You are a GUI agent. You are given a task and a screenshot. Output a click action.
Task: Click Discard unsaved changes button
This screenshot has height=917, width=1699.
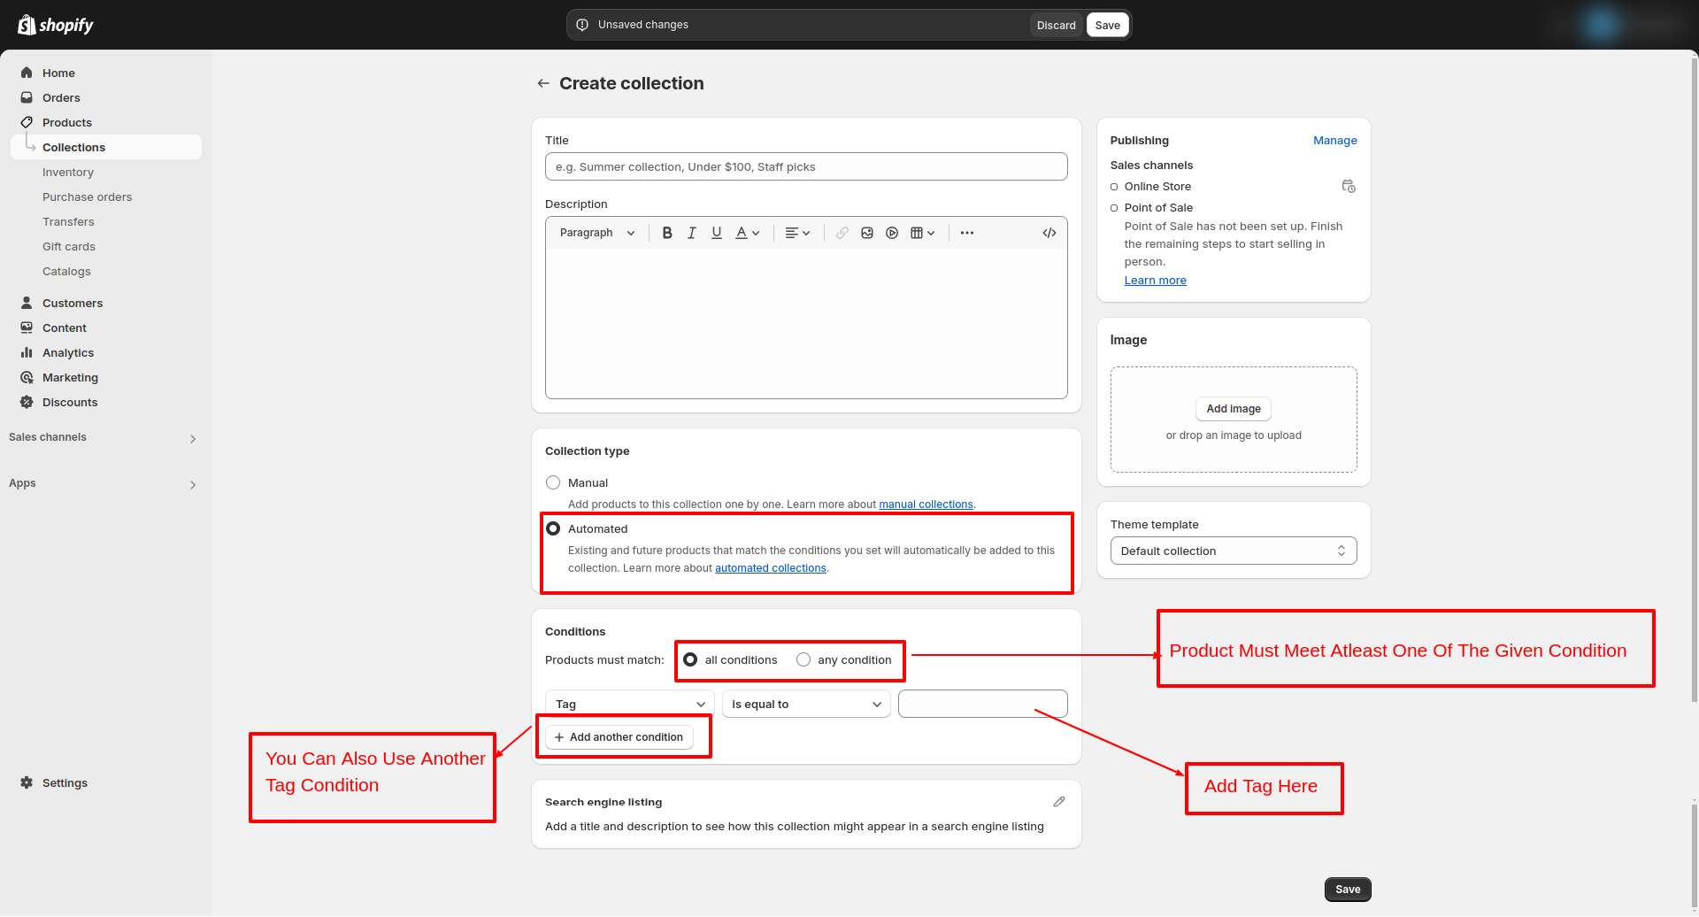pos(1057,25)
